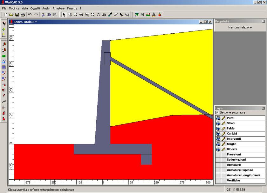
Task: Open a file with the folder icon
Action: [x=11, y=15]
